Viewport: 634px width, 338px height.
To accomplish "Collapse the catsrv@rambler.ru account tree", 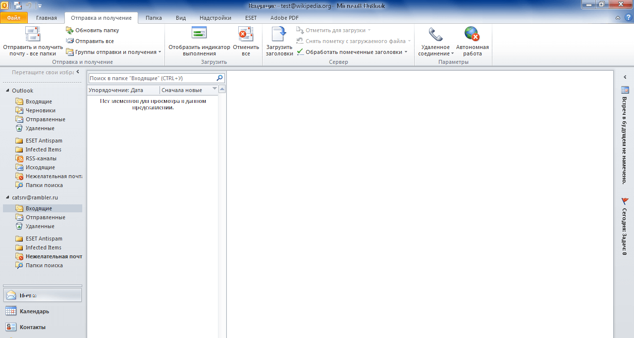I will [7, 197].
